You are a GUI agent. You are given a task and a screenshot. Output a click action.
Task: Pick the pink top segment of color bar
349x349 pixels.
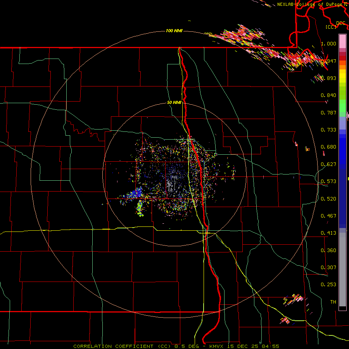pyautogui.click(x=342, y=41)
